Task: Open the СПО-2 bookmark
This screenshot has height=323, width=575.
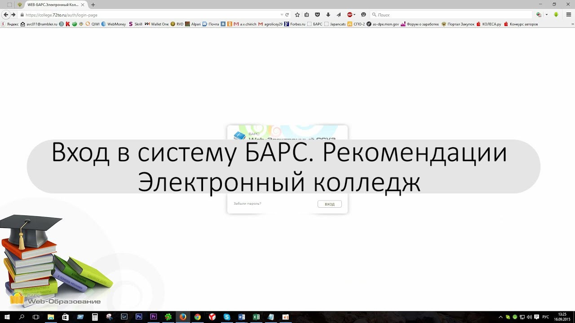Action: click(356, 24)
